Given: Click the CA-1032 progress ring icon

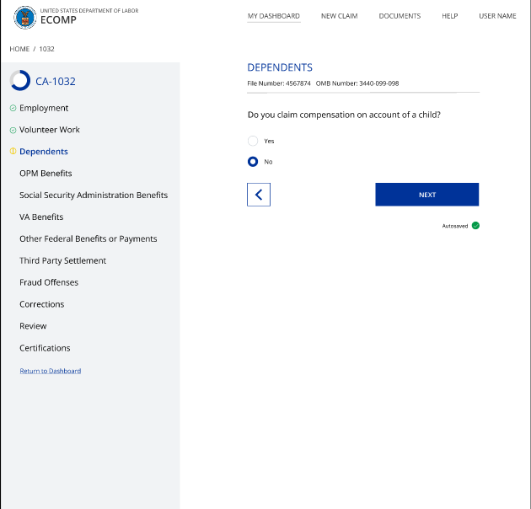Looking at the screenshot, I should pos(20,81).
